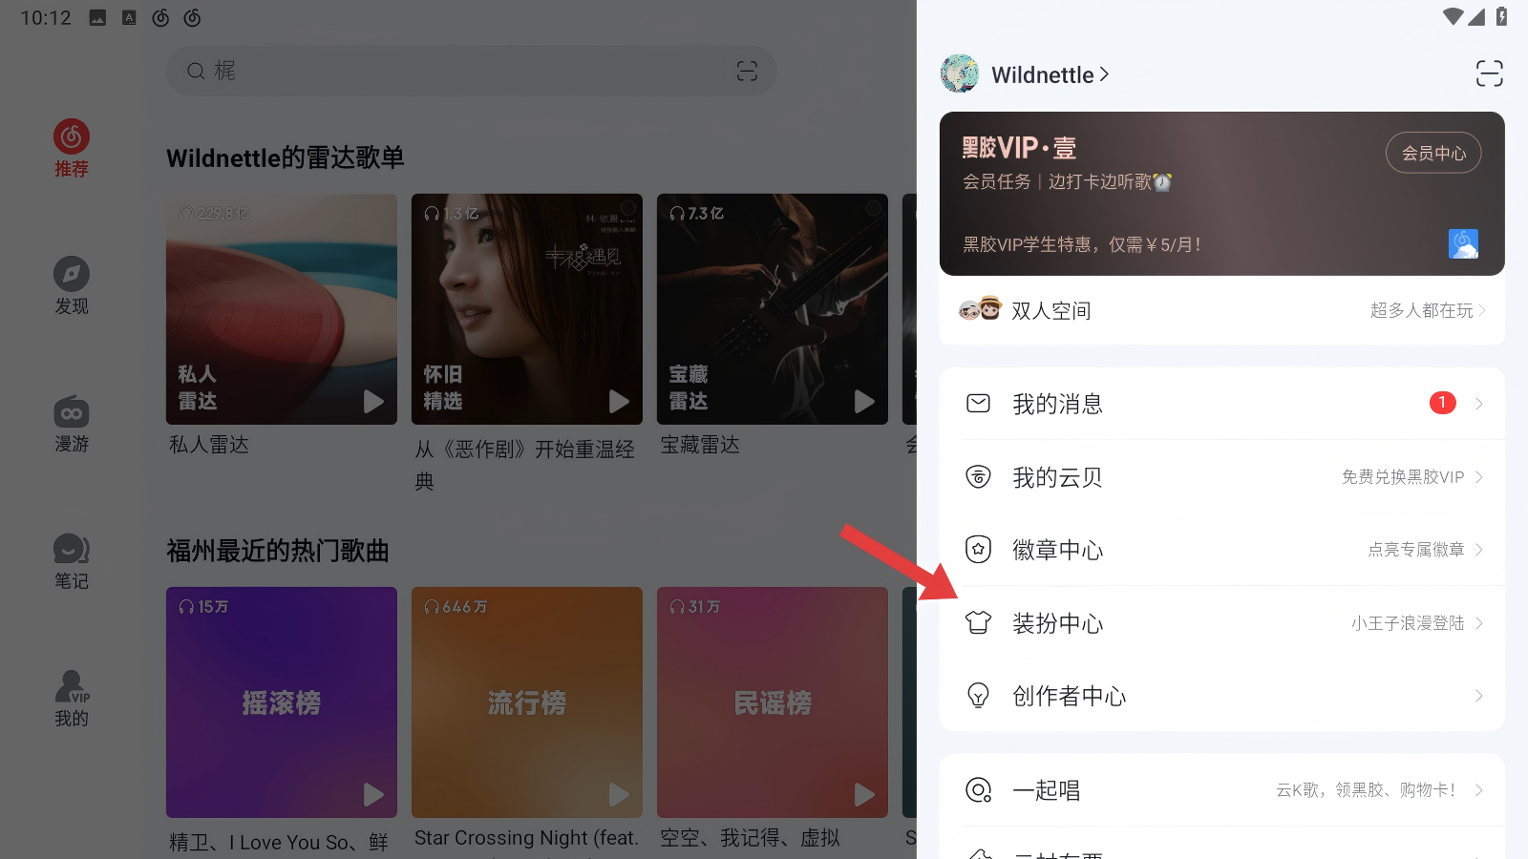Click the 我的云贝 shell coin icon
The height and width of the screenshot is (859, 1528).
(978, 476)
